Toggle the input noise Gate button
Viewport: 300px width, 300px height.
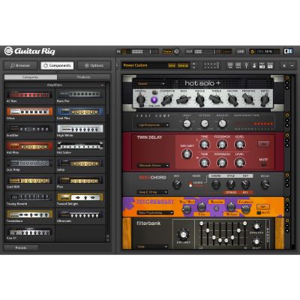coord(167,52)
